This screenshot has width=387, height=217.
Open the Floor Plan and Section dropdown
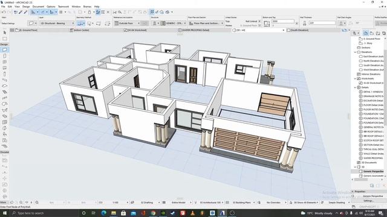point(206,23)
